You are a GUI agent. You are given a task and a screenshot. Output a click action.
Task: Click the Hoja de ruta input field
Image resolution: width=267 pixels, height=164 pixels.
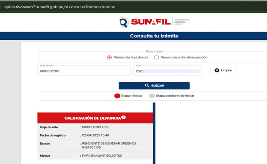[x=84, y=71]
